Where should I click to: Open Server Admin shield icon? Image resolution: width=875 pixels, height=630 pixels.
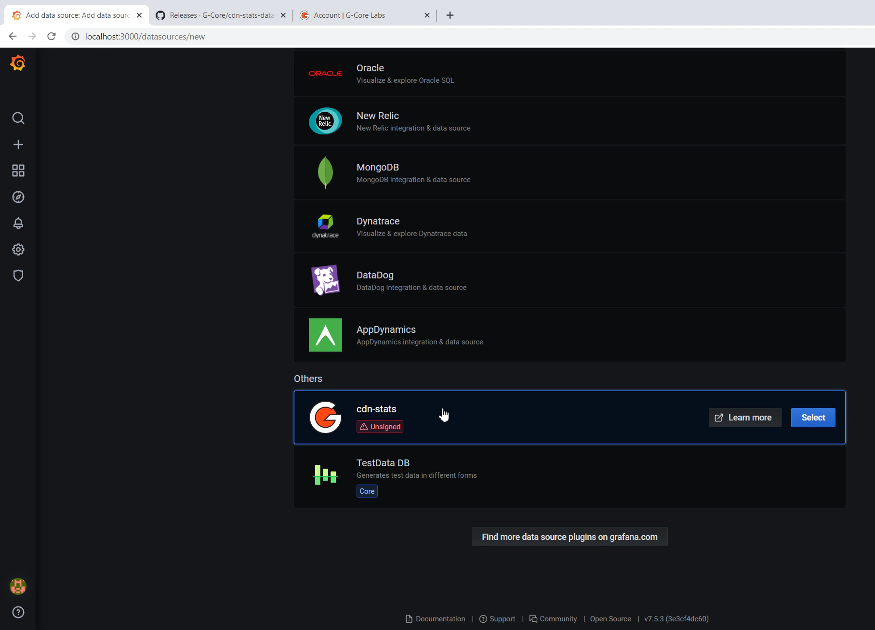[x=18, y=275]
